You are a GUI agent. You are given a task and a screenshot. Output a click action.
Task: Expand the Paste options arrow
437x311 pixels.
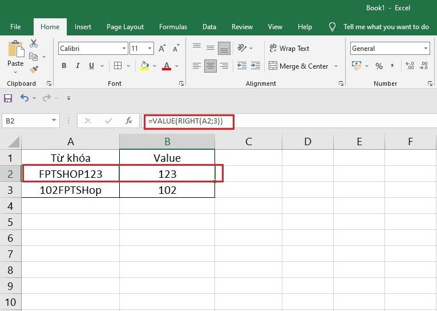[x=15, y=72]
